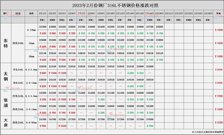Click the price '32200'
Screen dimensions: 224x135
click(43, 27)
